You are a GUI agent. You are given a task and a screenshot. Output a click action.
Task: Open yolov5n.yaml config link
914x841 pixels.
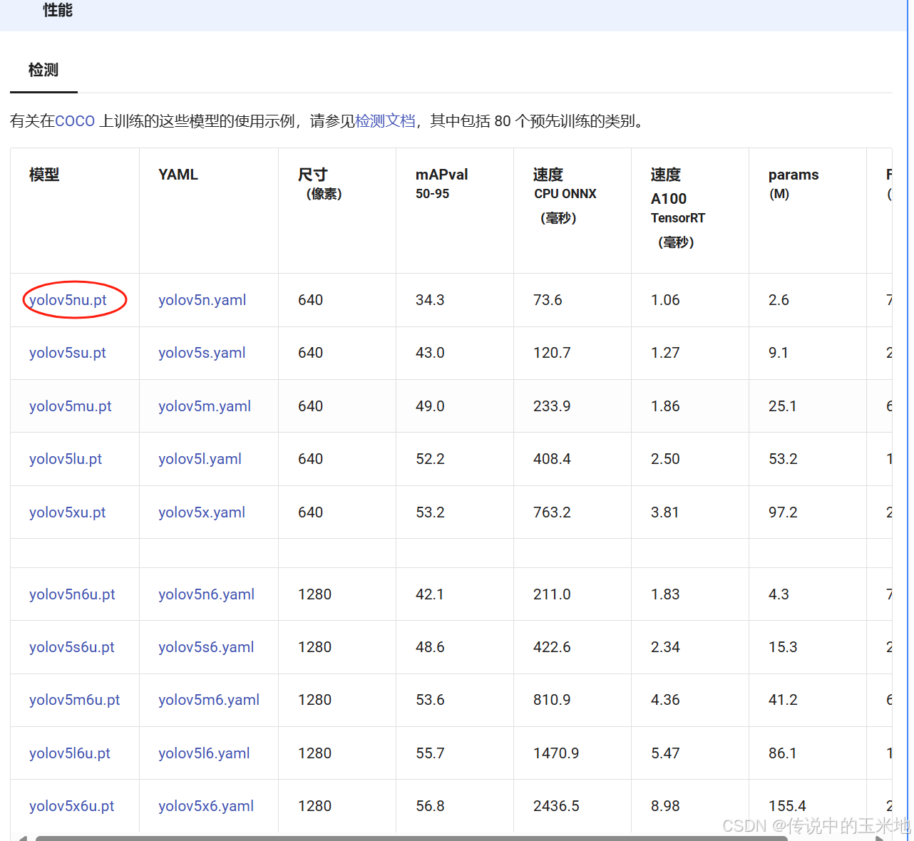coord(202,300)
